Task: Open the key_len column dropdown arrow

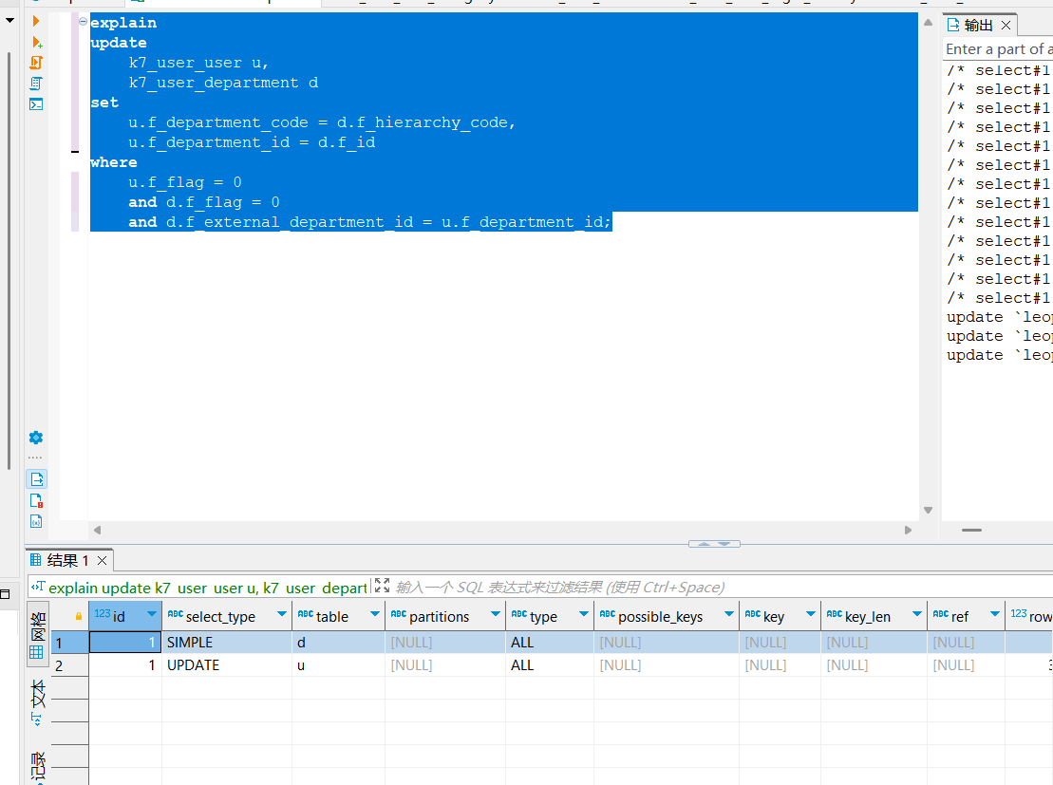Action: pos(916,615)
